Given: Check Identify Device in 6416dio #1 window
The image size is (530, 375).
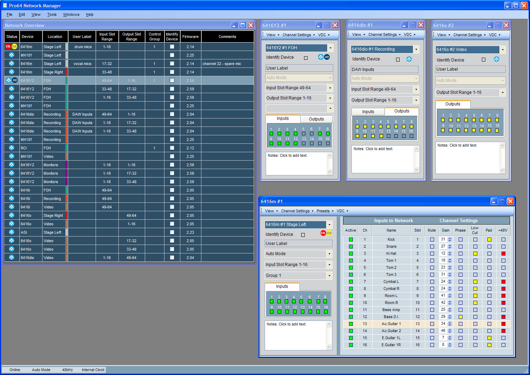Looking at the screenshot, I should point(398,59).
